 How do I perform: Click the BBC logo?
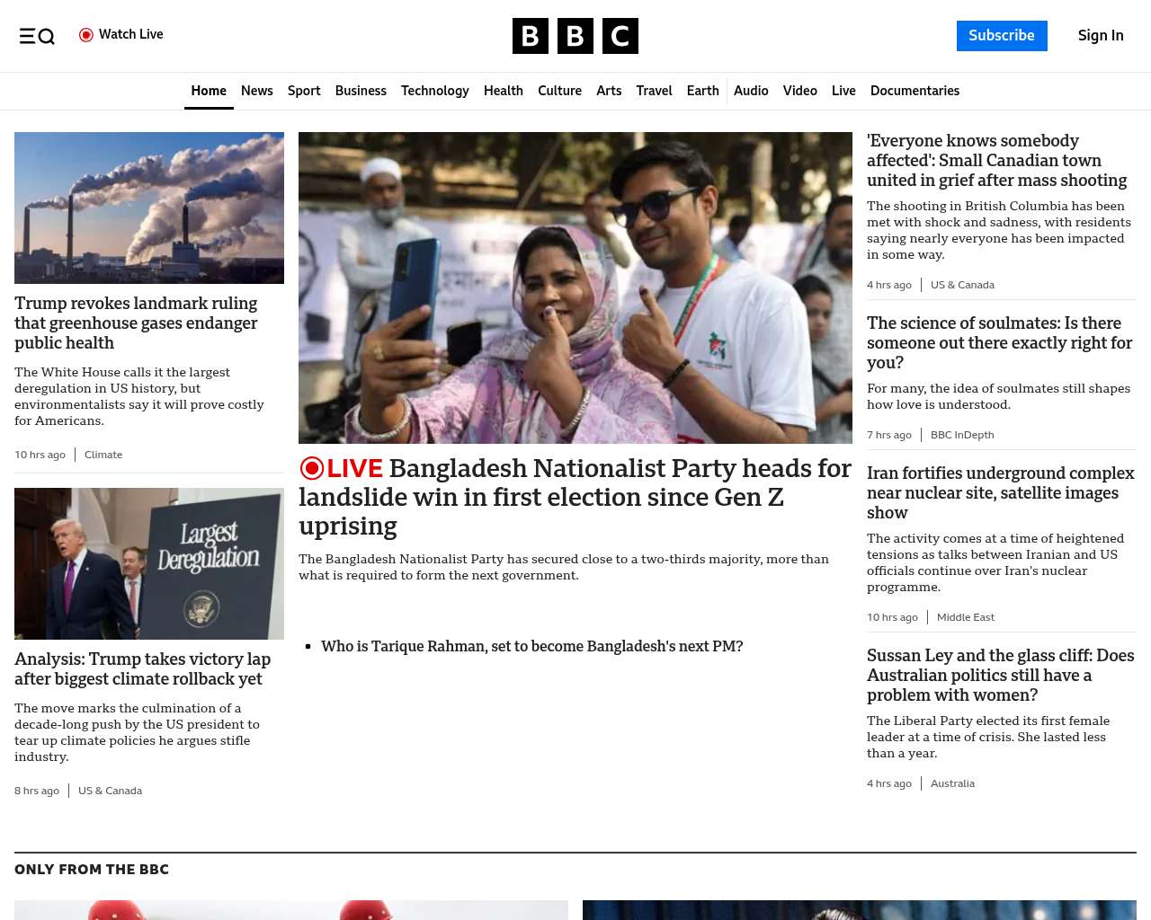[575, 36]
